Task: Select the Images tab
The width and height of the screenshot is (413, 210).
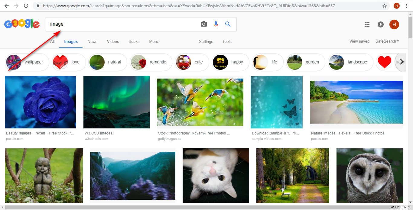Action: coord(71,42)
